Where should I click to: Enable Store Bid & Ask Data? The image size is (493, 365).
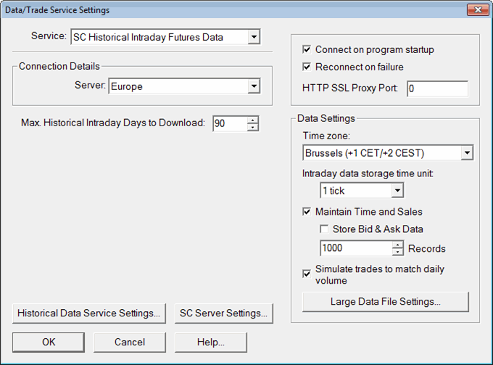pyautogui.click(x=324, y=229)
